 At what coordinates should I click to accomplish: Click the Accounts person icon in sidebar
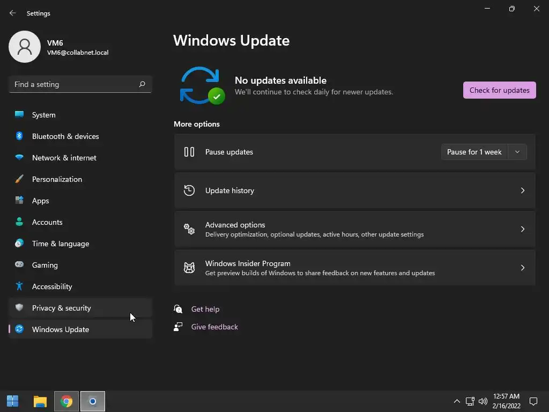coord(19,222)
